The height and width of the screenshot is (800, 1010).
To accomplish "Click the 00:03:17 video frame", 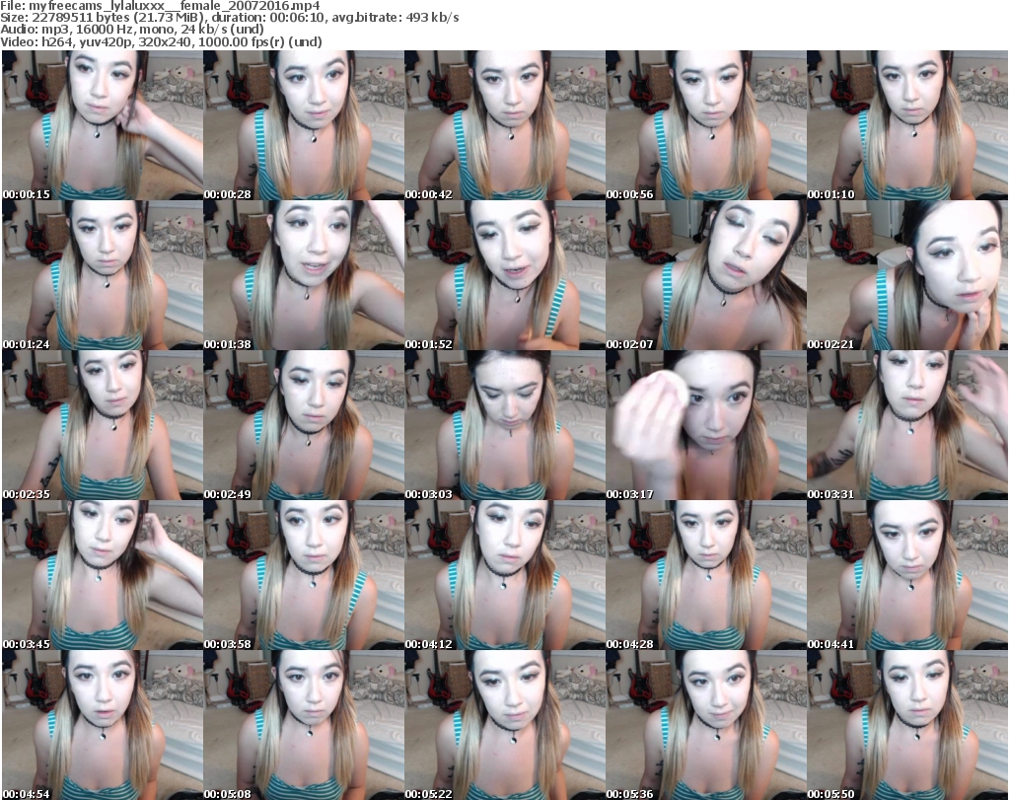I will [706, 425].
